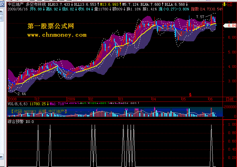Click the yellow anchor icon
Image resolution: width=237 pixels, height=167 pixels.
[225, 4]
